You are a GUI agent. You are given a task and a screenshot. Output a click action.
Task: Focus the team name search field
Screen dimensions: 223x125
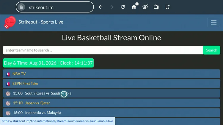(103, 50)
